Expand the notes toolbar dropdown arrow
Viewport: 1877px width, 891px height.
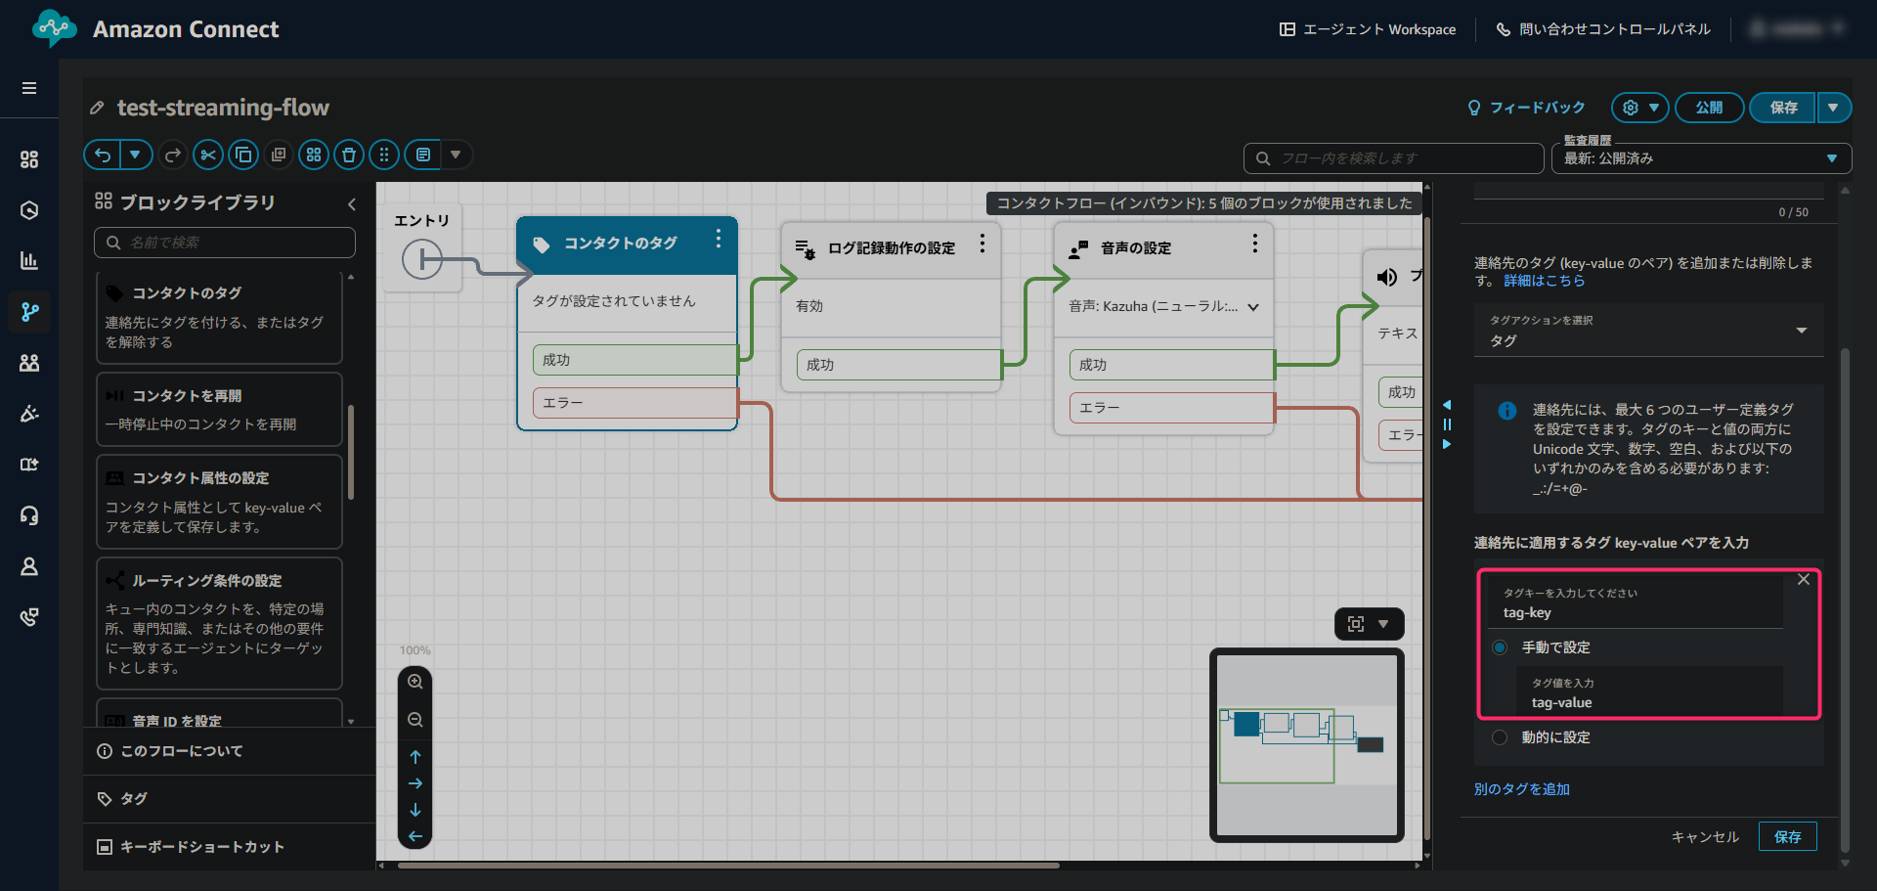(456, 155)
